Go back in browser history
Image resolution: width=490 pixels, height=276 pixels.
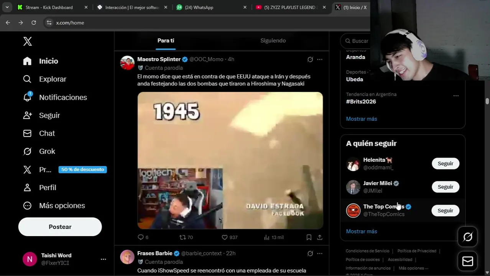coord(8,23)
